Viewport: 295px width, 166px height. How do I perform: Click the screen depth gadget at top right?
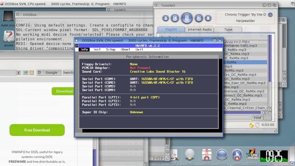click(293, 4)
